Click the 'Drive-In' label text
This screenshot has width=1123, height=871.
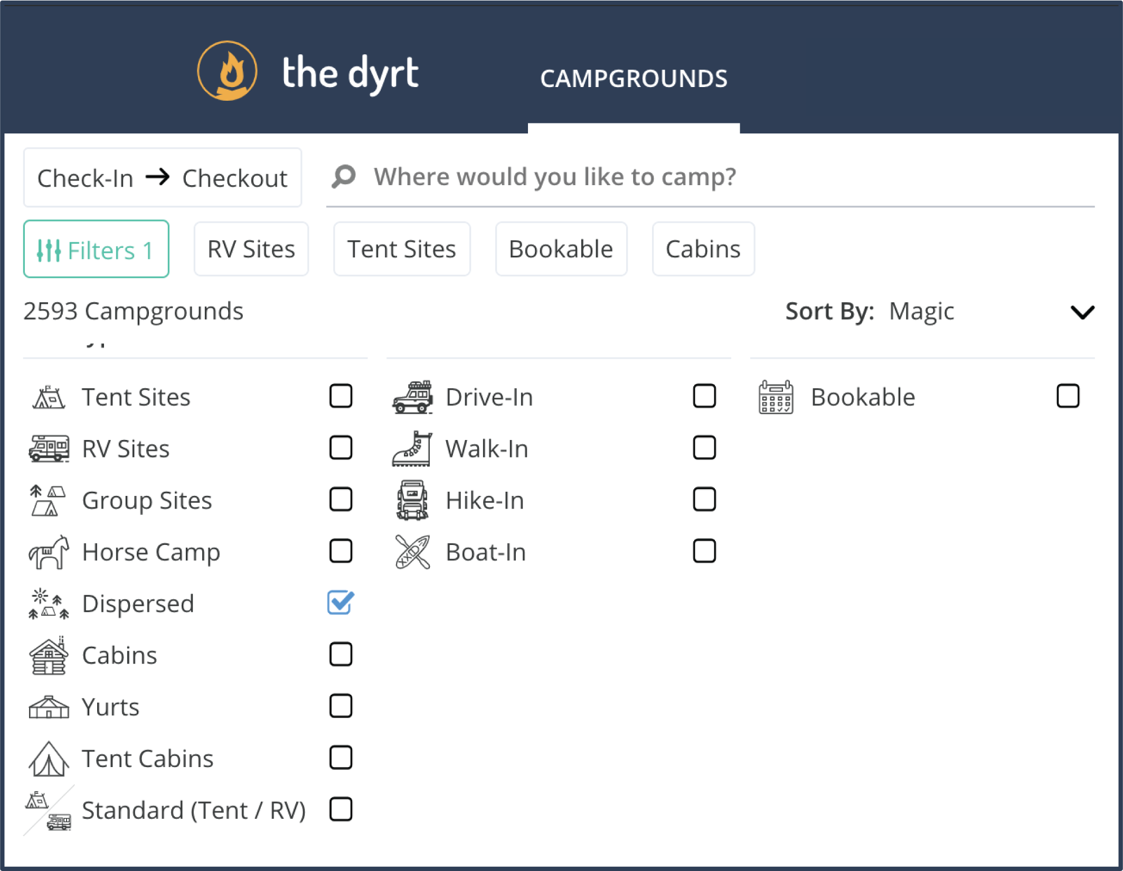pos(489,397)
